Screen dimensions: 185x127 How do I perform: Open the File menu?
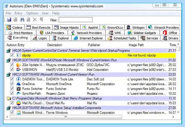pos(8,13)
